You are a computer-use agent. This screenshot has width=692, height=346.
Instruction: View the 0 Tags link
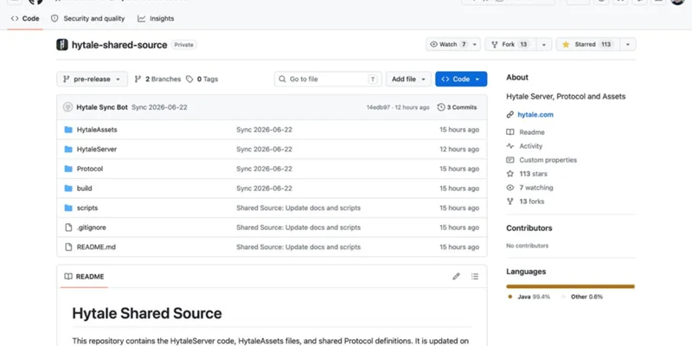pyautogui.click(x=202, y=79)
